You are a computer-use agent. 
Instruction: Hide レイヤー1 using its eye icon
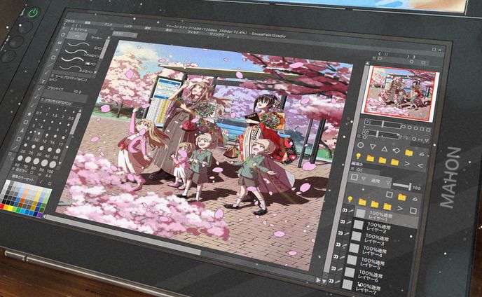pyautogui.click(x=344, y=211)
